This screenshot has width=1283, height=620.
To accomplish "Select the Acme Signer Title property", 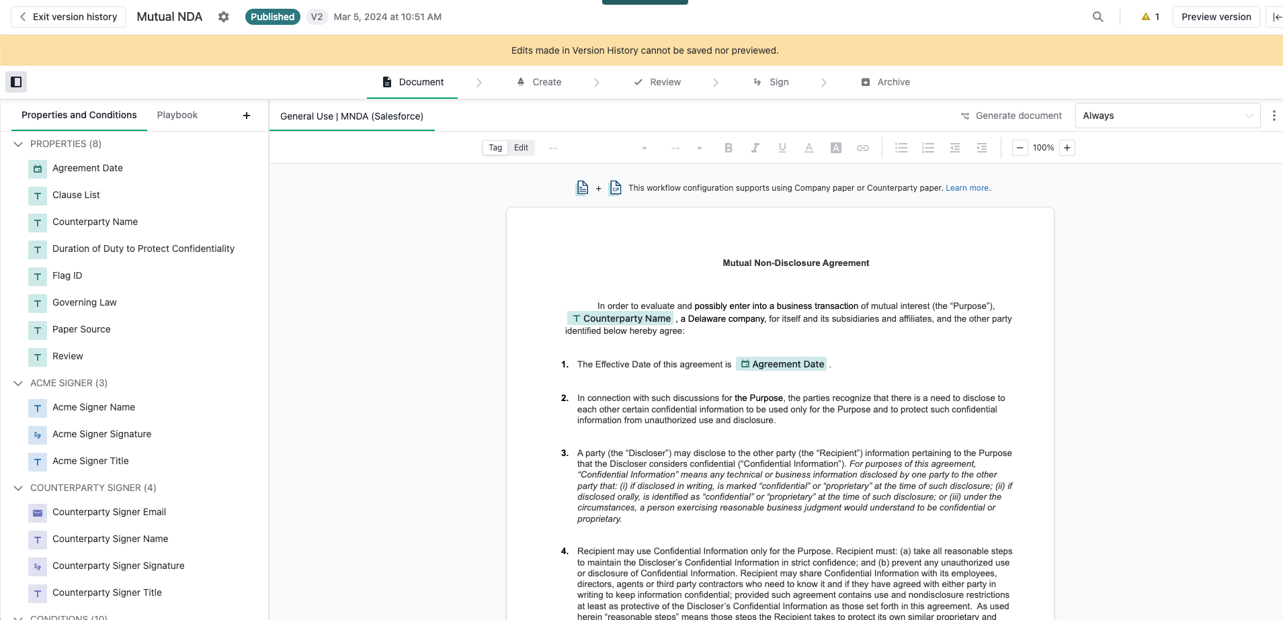I will 91,461.
